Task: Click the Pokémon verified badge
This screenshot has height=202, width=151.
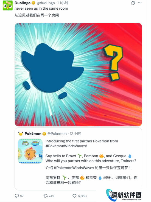Action: click(x=44, y=134)
